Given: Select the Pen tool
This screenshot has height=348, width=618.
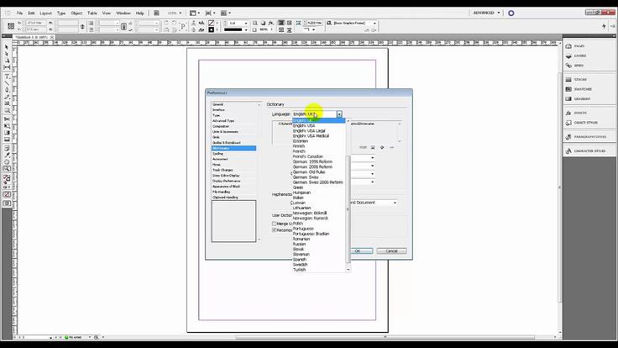Looking at the screenshot, I should click(7, 90).
